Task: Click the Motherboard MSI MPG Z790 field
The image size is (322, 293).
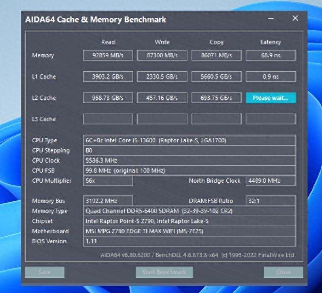Action: tap(189, 231)
